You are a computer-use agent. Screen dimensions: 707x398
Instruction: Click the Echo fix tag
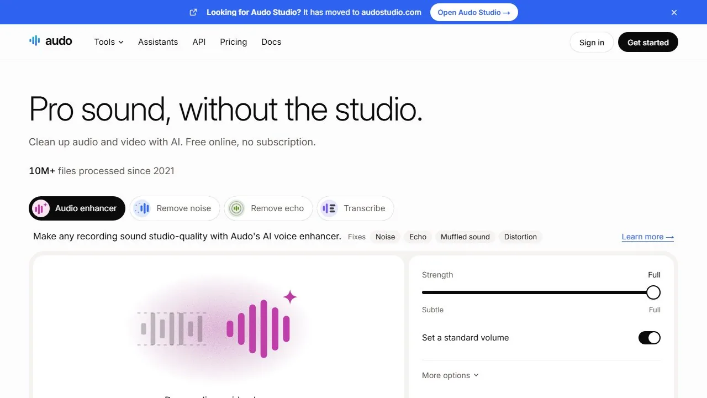click(x=418, y=237)
